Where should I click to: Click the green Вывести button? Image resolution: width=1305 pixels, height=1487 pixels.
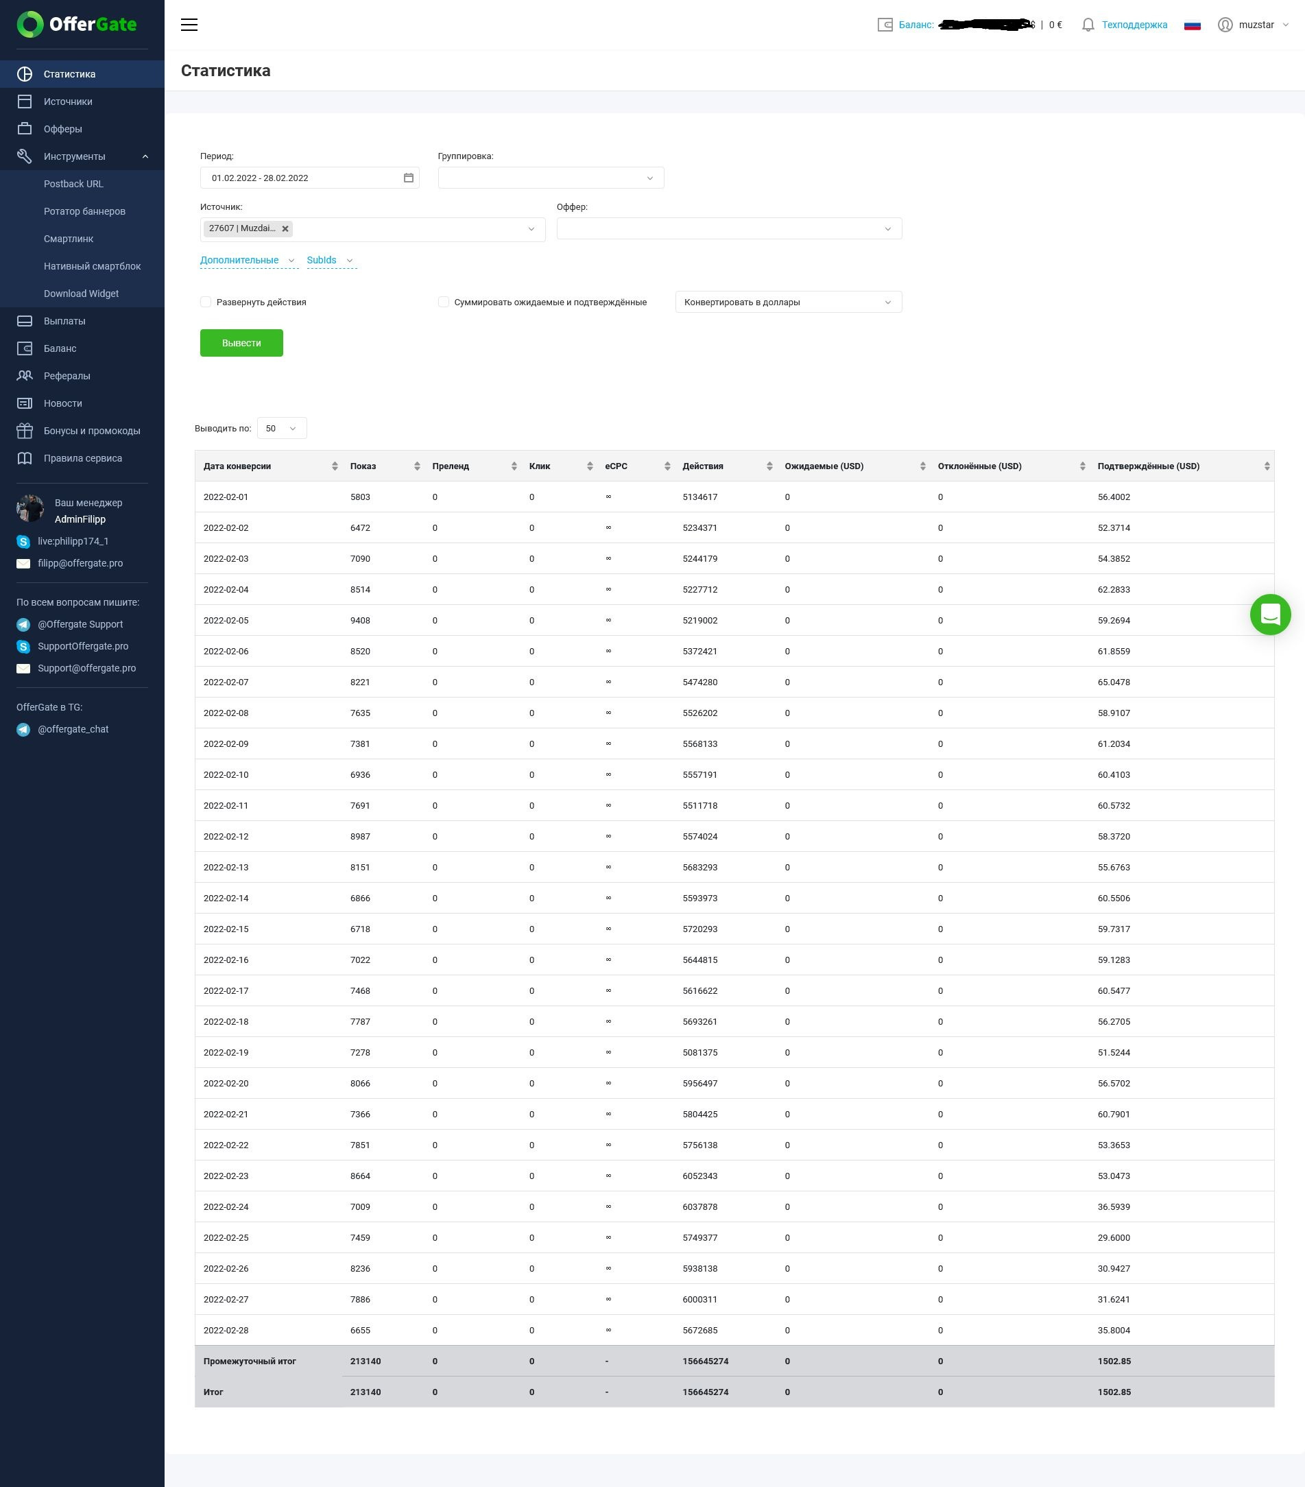pyautogui.click(x=241, y=343)
